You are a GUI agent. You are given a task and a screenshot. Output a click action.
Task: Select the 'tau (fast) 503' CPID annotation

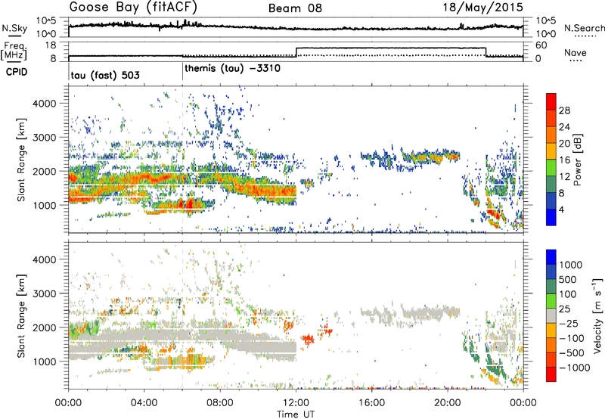pyautogui.click(x=105, y=75)
